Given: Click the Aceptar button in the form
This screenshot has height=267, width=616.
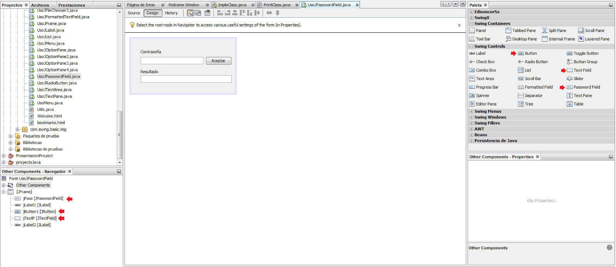Looking at the screenshot, I should [x=218, y=61].
